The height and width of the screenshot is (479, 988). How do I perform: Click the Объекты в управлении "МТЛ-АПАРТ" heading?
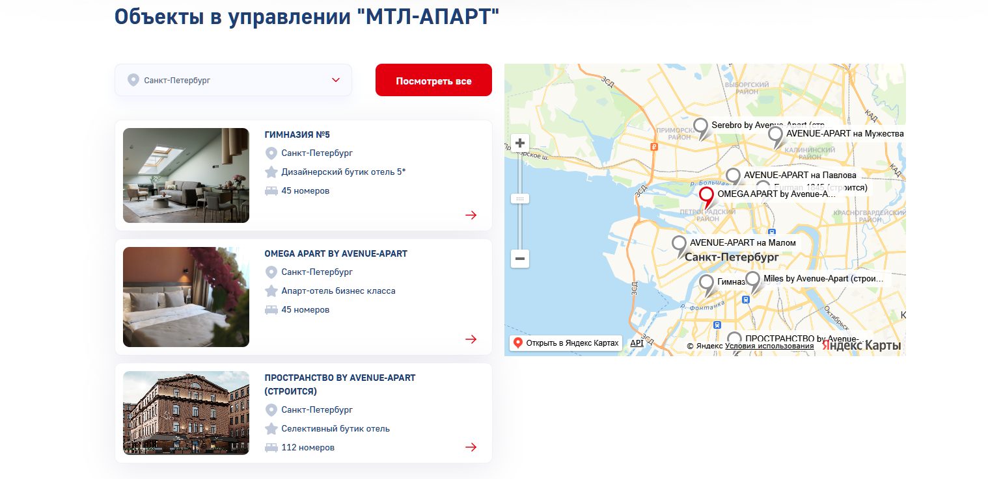[307, 16]
